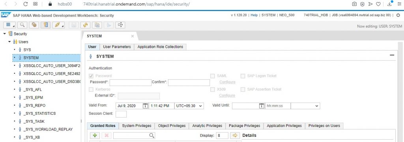Toggle the SAP Logon Ticket checkbox

pos(243,76)
